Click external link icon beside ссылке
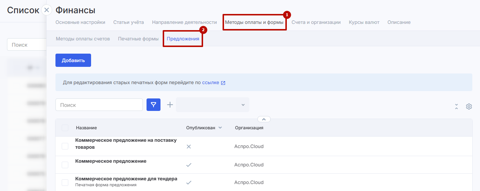 pyautogui.click(x=223, y=83)
